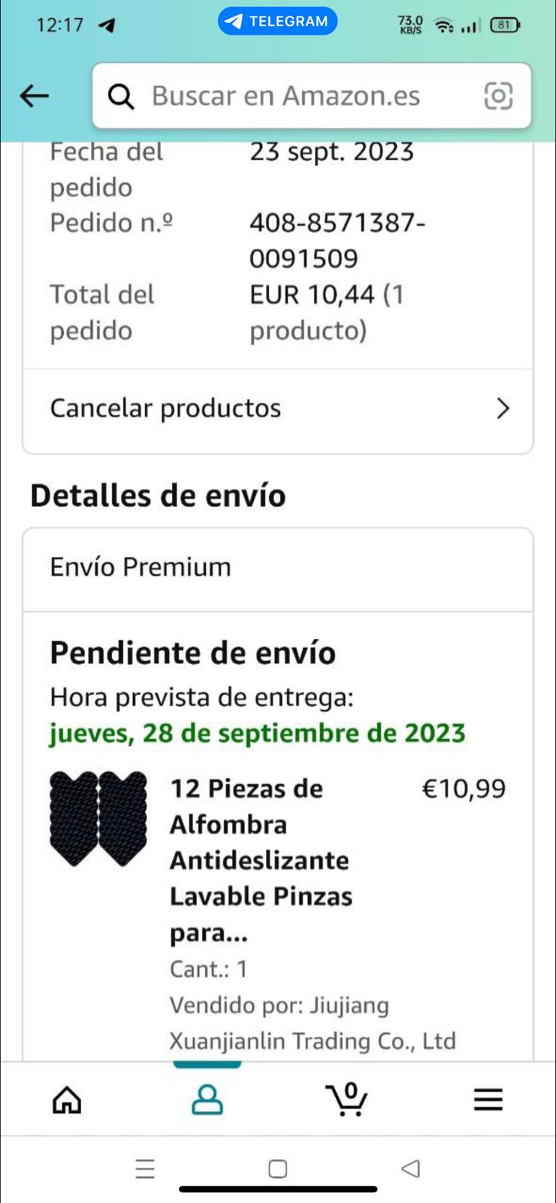Tap the battery status indicator
The image size is (556, 1203).
point(504,25)
